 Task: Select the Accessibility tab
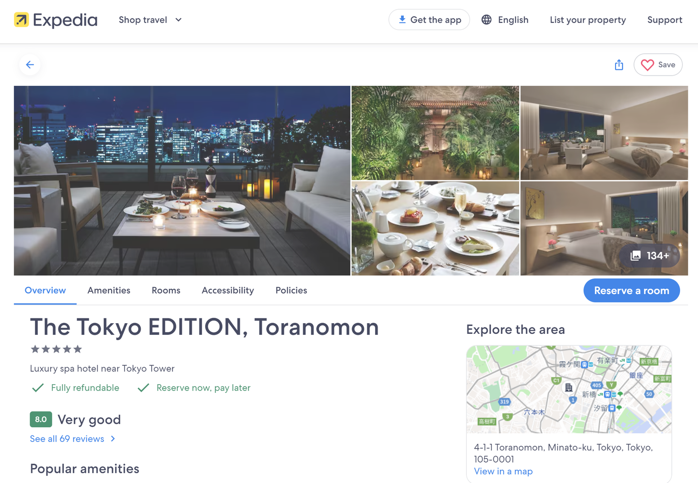228,291
